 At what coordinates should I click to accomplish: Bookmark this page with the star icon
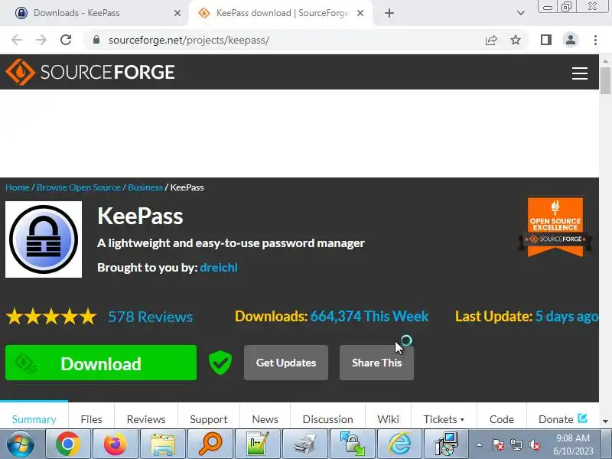[516, 40]
